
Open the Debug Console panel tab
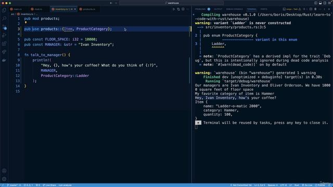[235, 9]
